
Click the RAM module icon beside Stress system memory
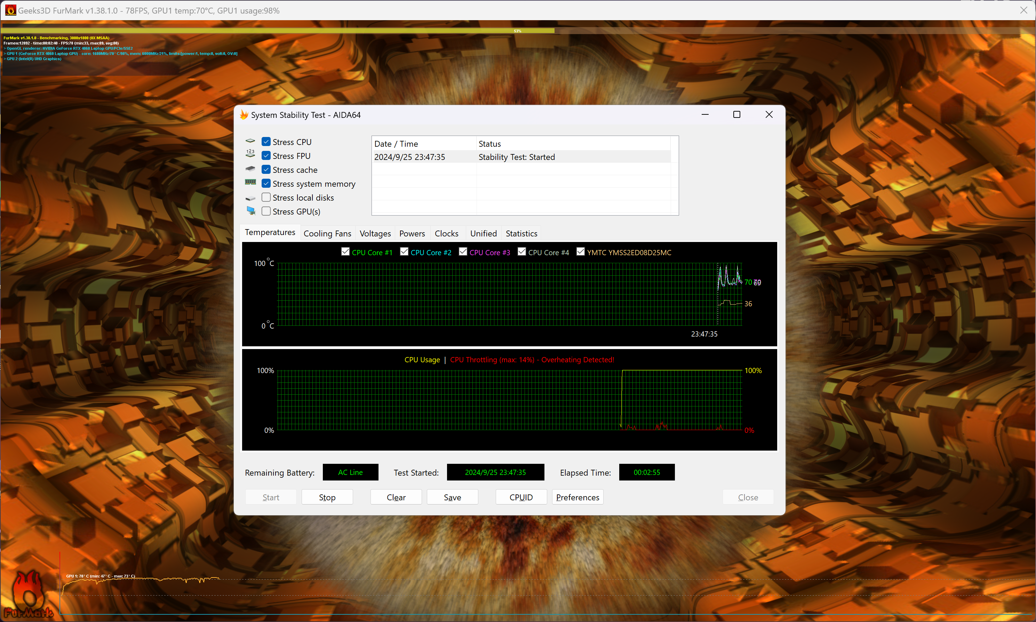point(250,182)
